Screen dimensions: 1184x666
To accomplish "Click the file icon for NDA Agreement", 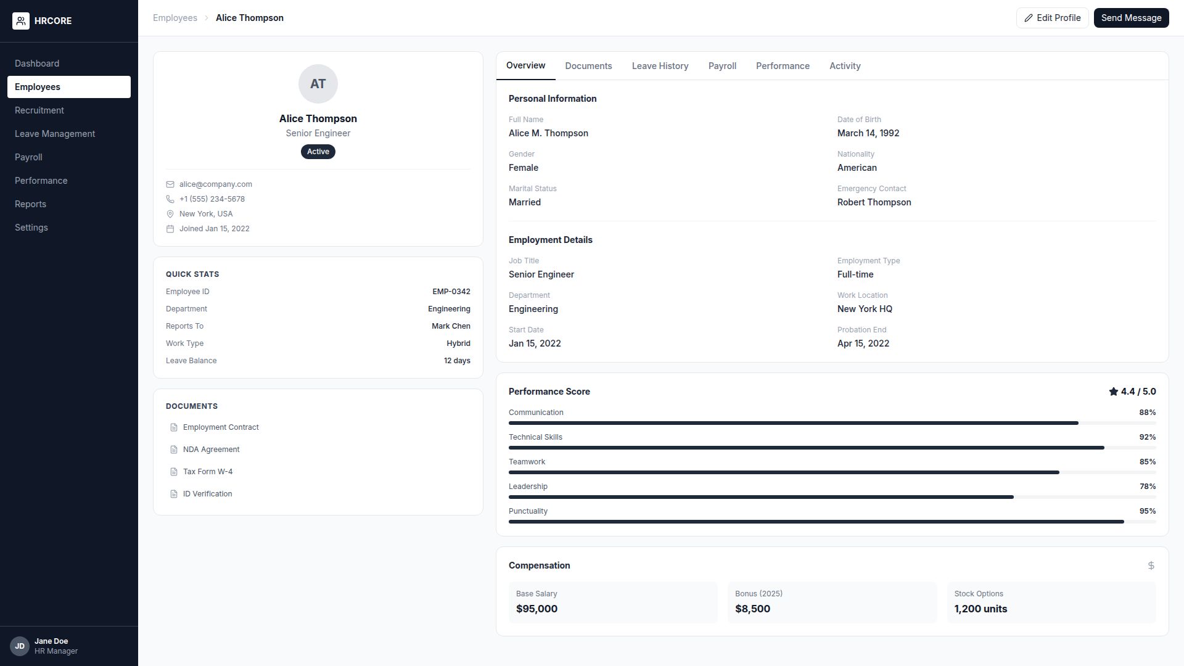I will click(174, 450).
